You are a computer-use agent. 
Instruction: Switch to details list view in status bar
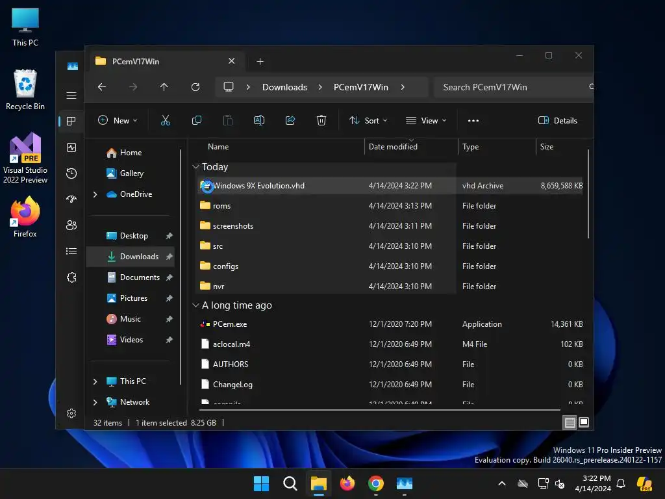click(x=570, y=422)
